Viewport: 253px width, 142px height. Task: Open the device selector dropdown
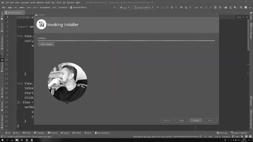pos(144,7)
